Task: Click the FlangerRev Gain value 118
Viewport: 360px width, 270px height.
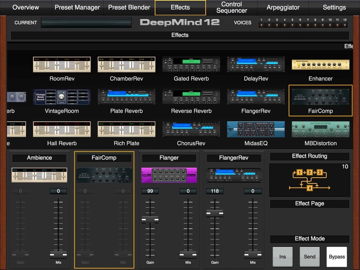Action: pyautogui.click(x=215, y=191)
